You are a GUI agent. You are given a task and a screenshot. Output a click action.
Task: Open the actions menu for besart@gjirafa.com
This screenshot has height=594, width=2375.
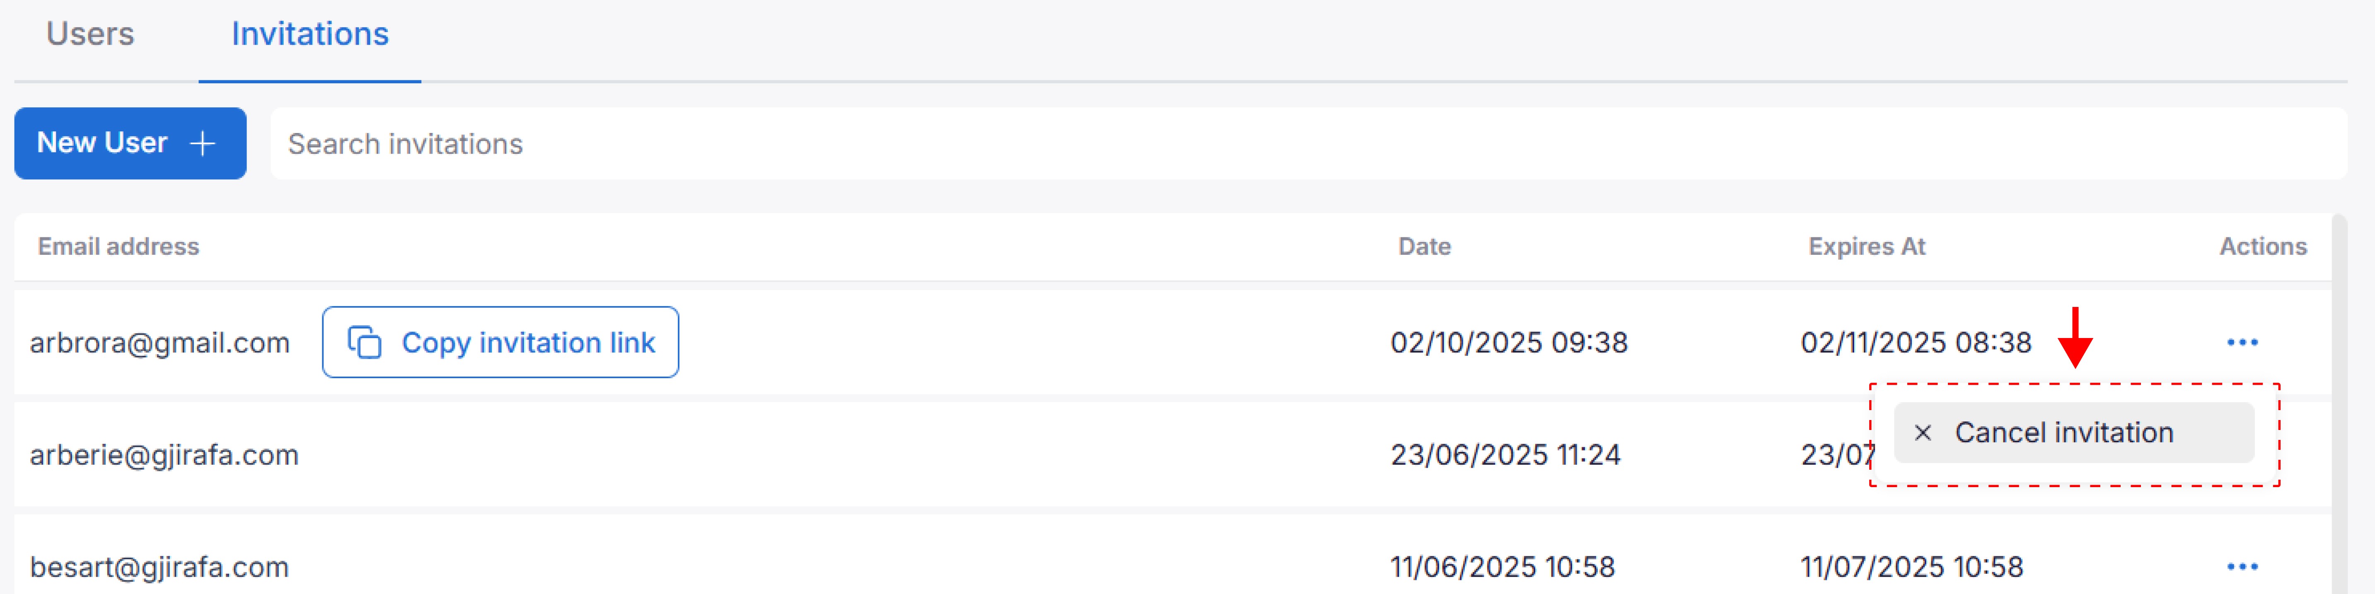coord(2241,566)
